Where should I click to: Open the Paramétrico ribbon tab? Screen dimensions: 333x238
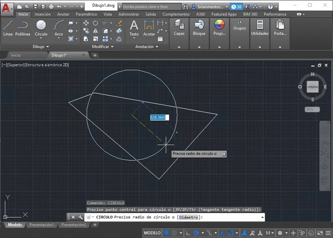click(86, 14)
